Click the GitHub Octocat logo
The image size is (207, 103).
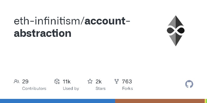coord(189,84)
